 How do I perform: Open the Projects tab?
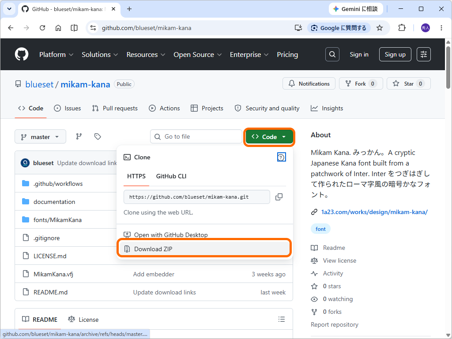point(207,109)
